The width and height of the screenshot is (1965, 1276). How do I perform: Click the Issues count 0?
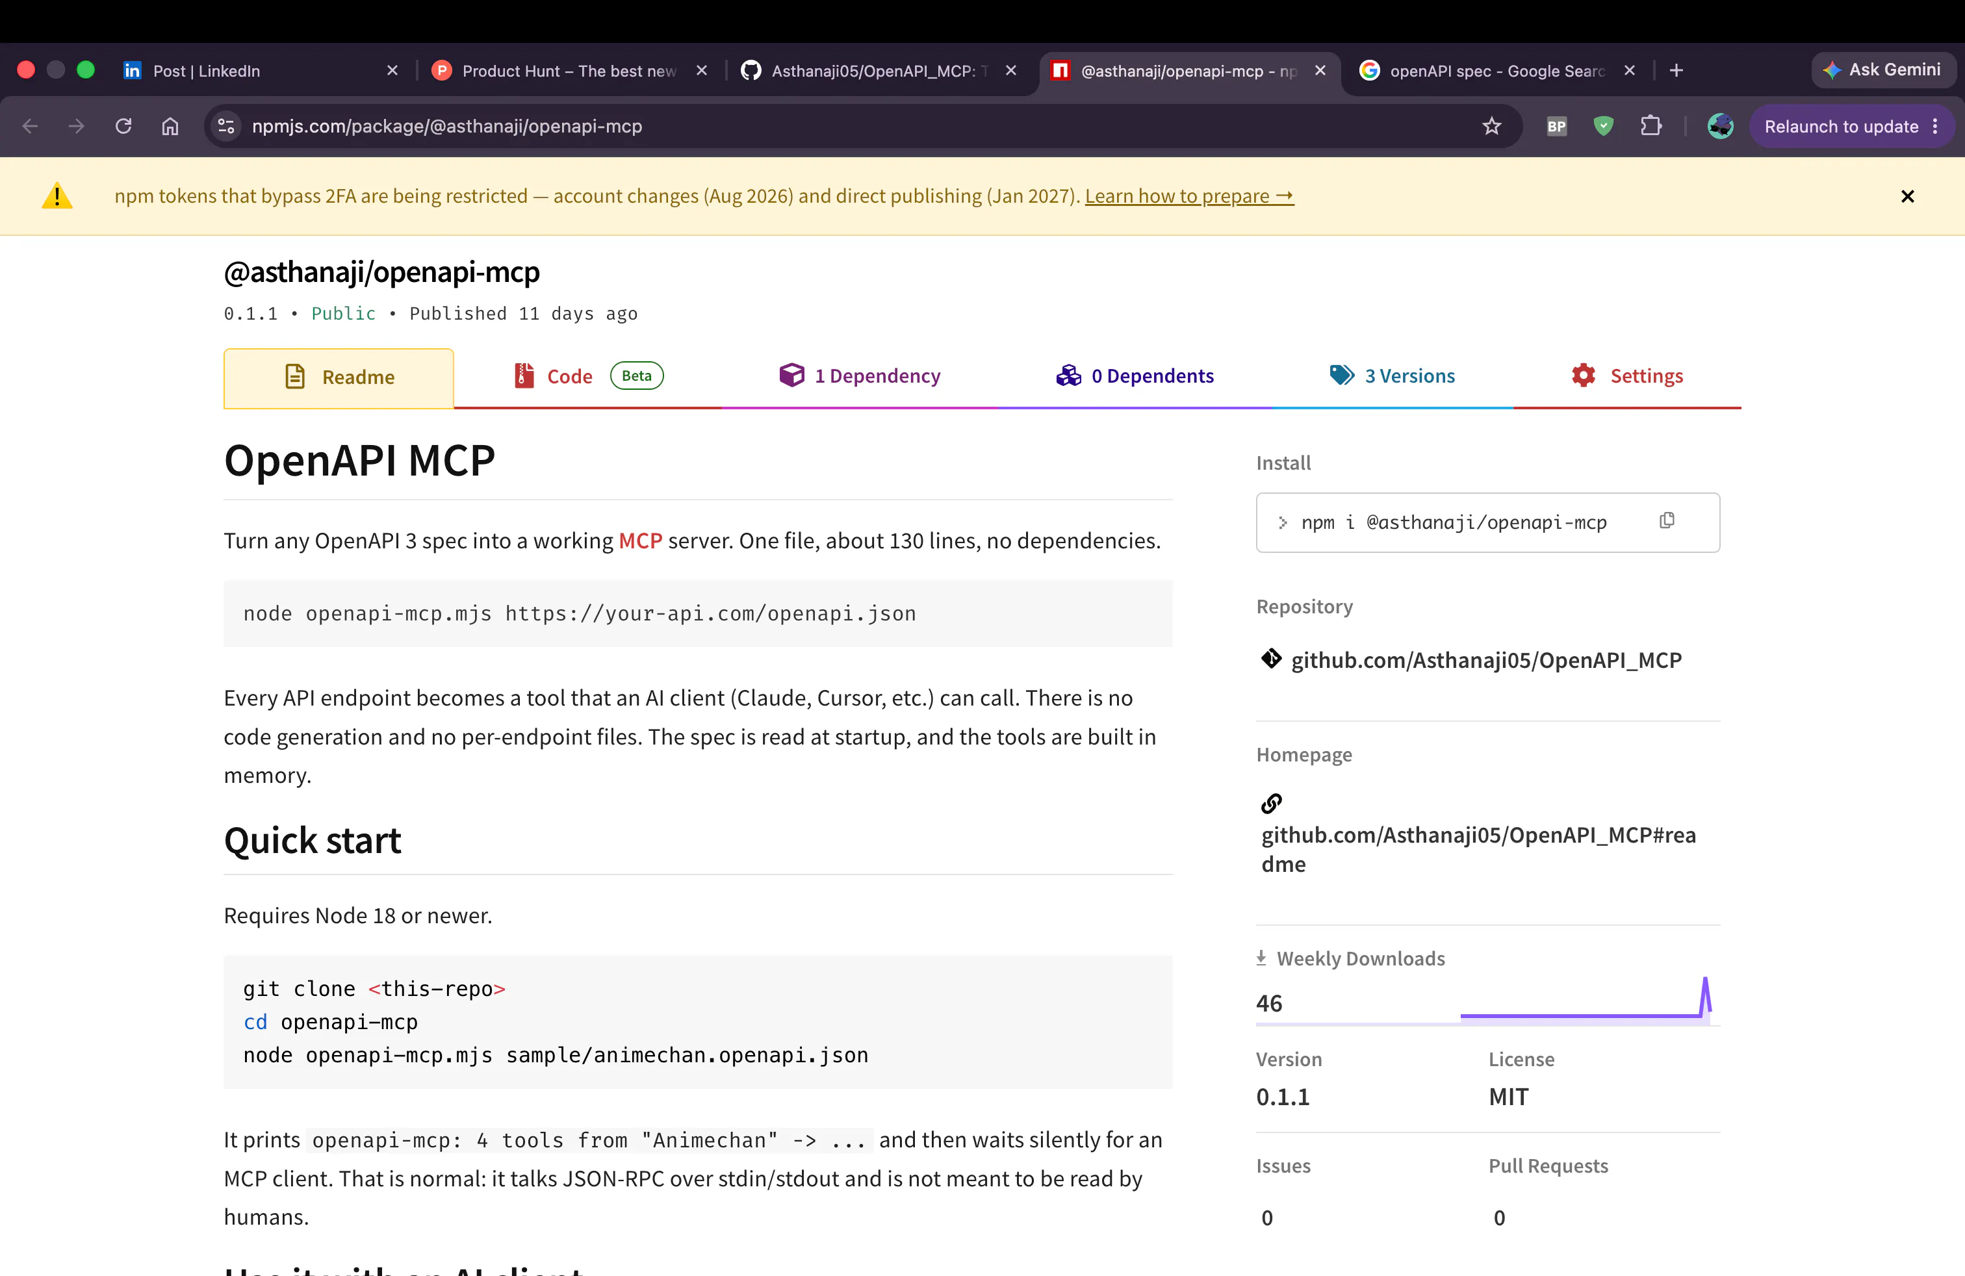tap(1267, 1218)
